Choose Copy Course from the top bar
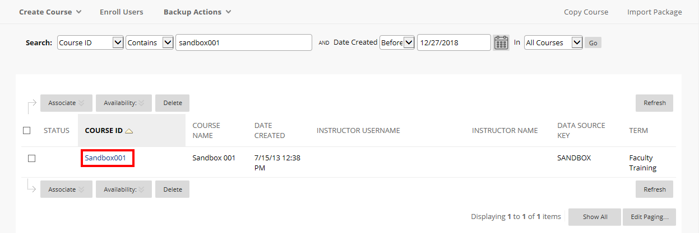Image resolution: width=699 pixels, height=233 pixels. (x=586, y=12)
